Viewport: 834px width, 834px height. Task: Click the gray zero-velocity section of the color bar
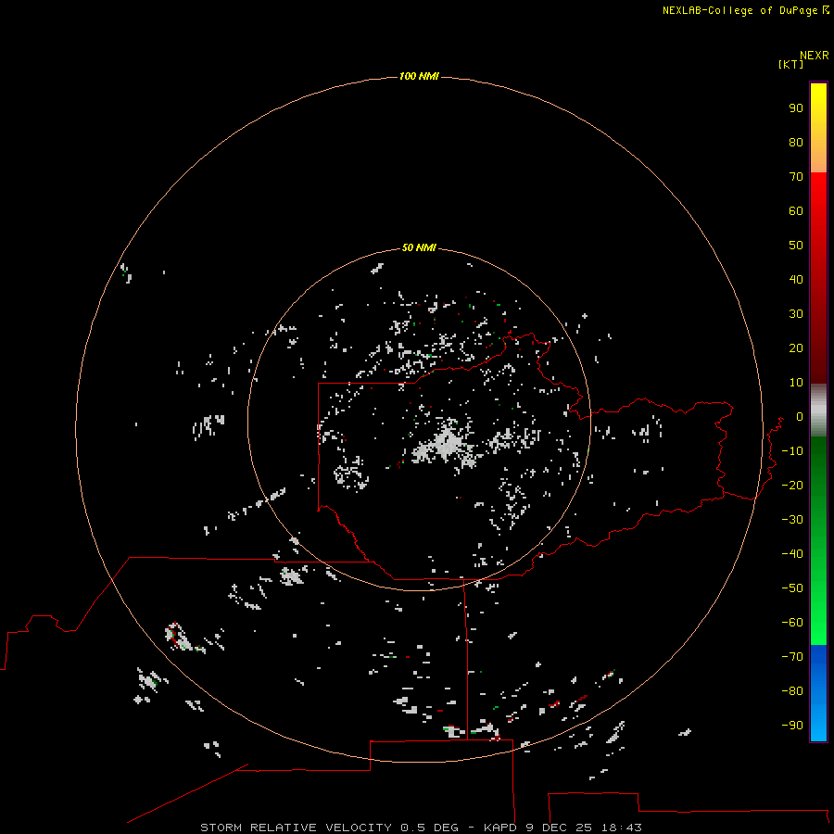click(x=818, y=411)
